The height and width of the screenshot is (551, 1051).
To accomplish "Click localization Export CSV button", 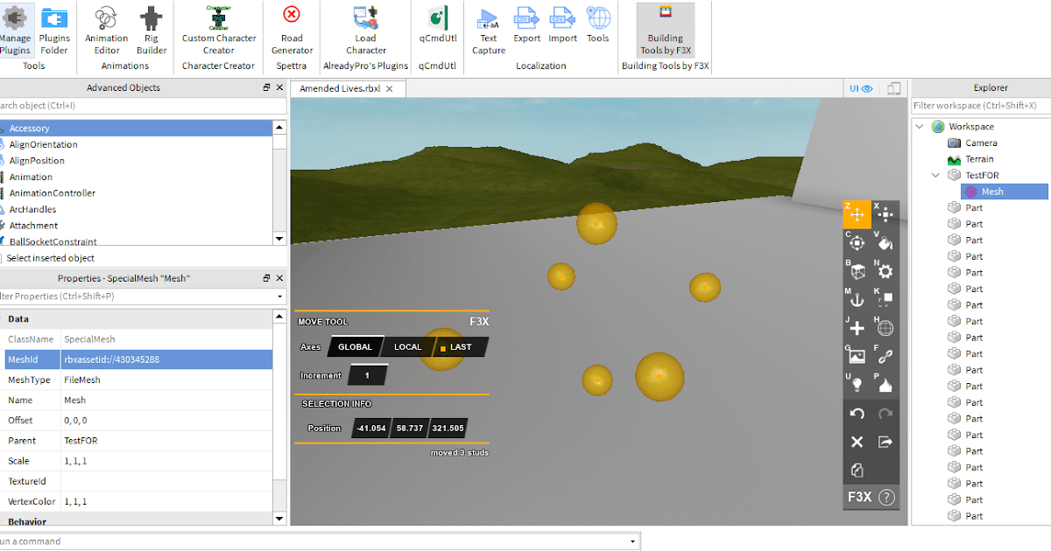I will tap(527, 24).
